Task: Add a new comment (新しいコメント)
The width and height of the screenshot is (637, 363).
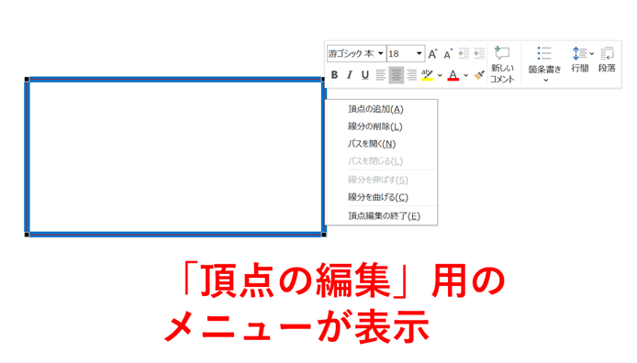Action: coord(502,64)
